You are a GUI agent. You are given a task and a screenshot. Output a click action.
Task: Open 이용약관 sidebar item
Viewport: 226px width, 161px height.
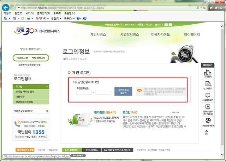point(31,97)
